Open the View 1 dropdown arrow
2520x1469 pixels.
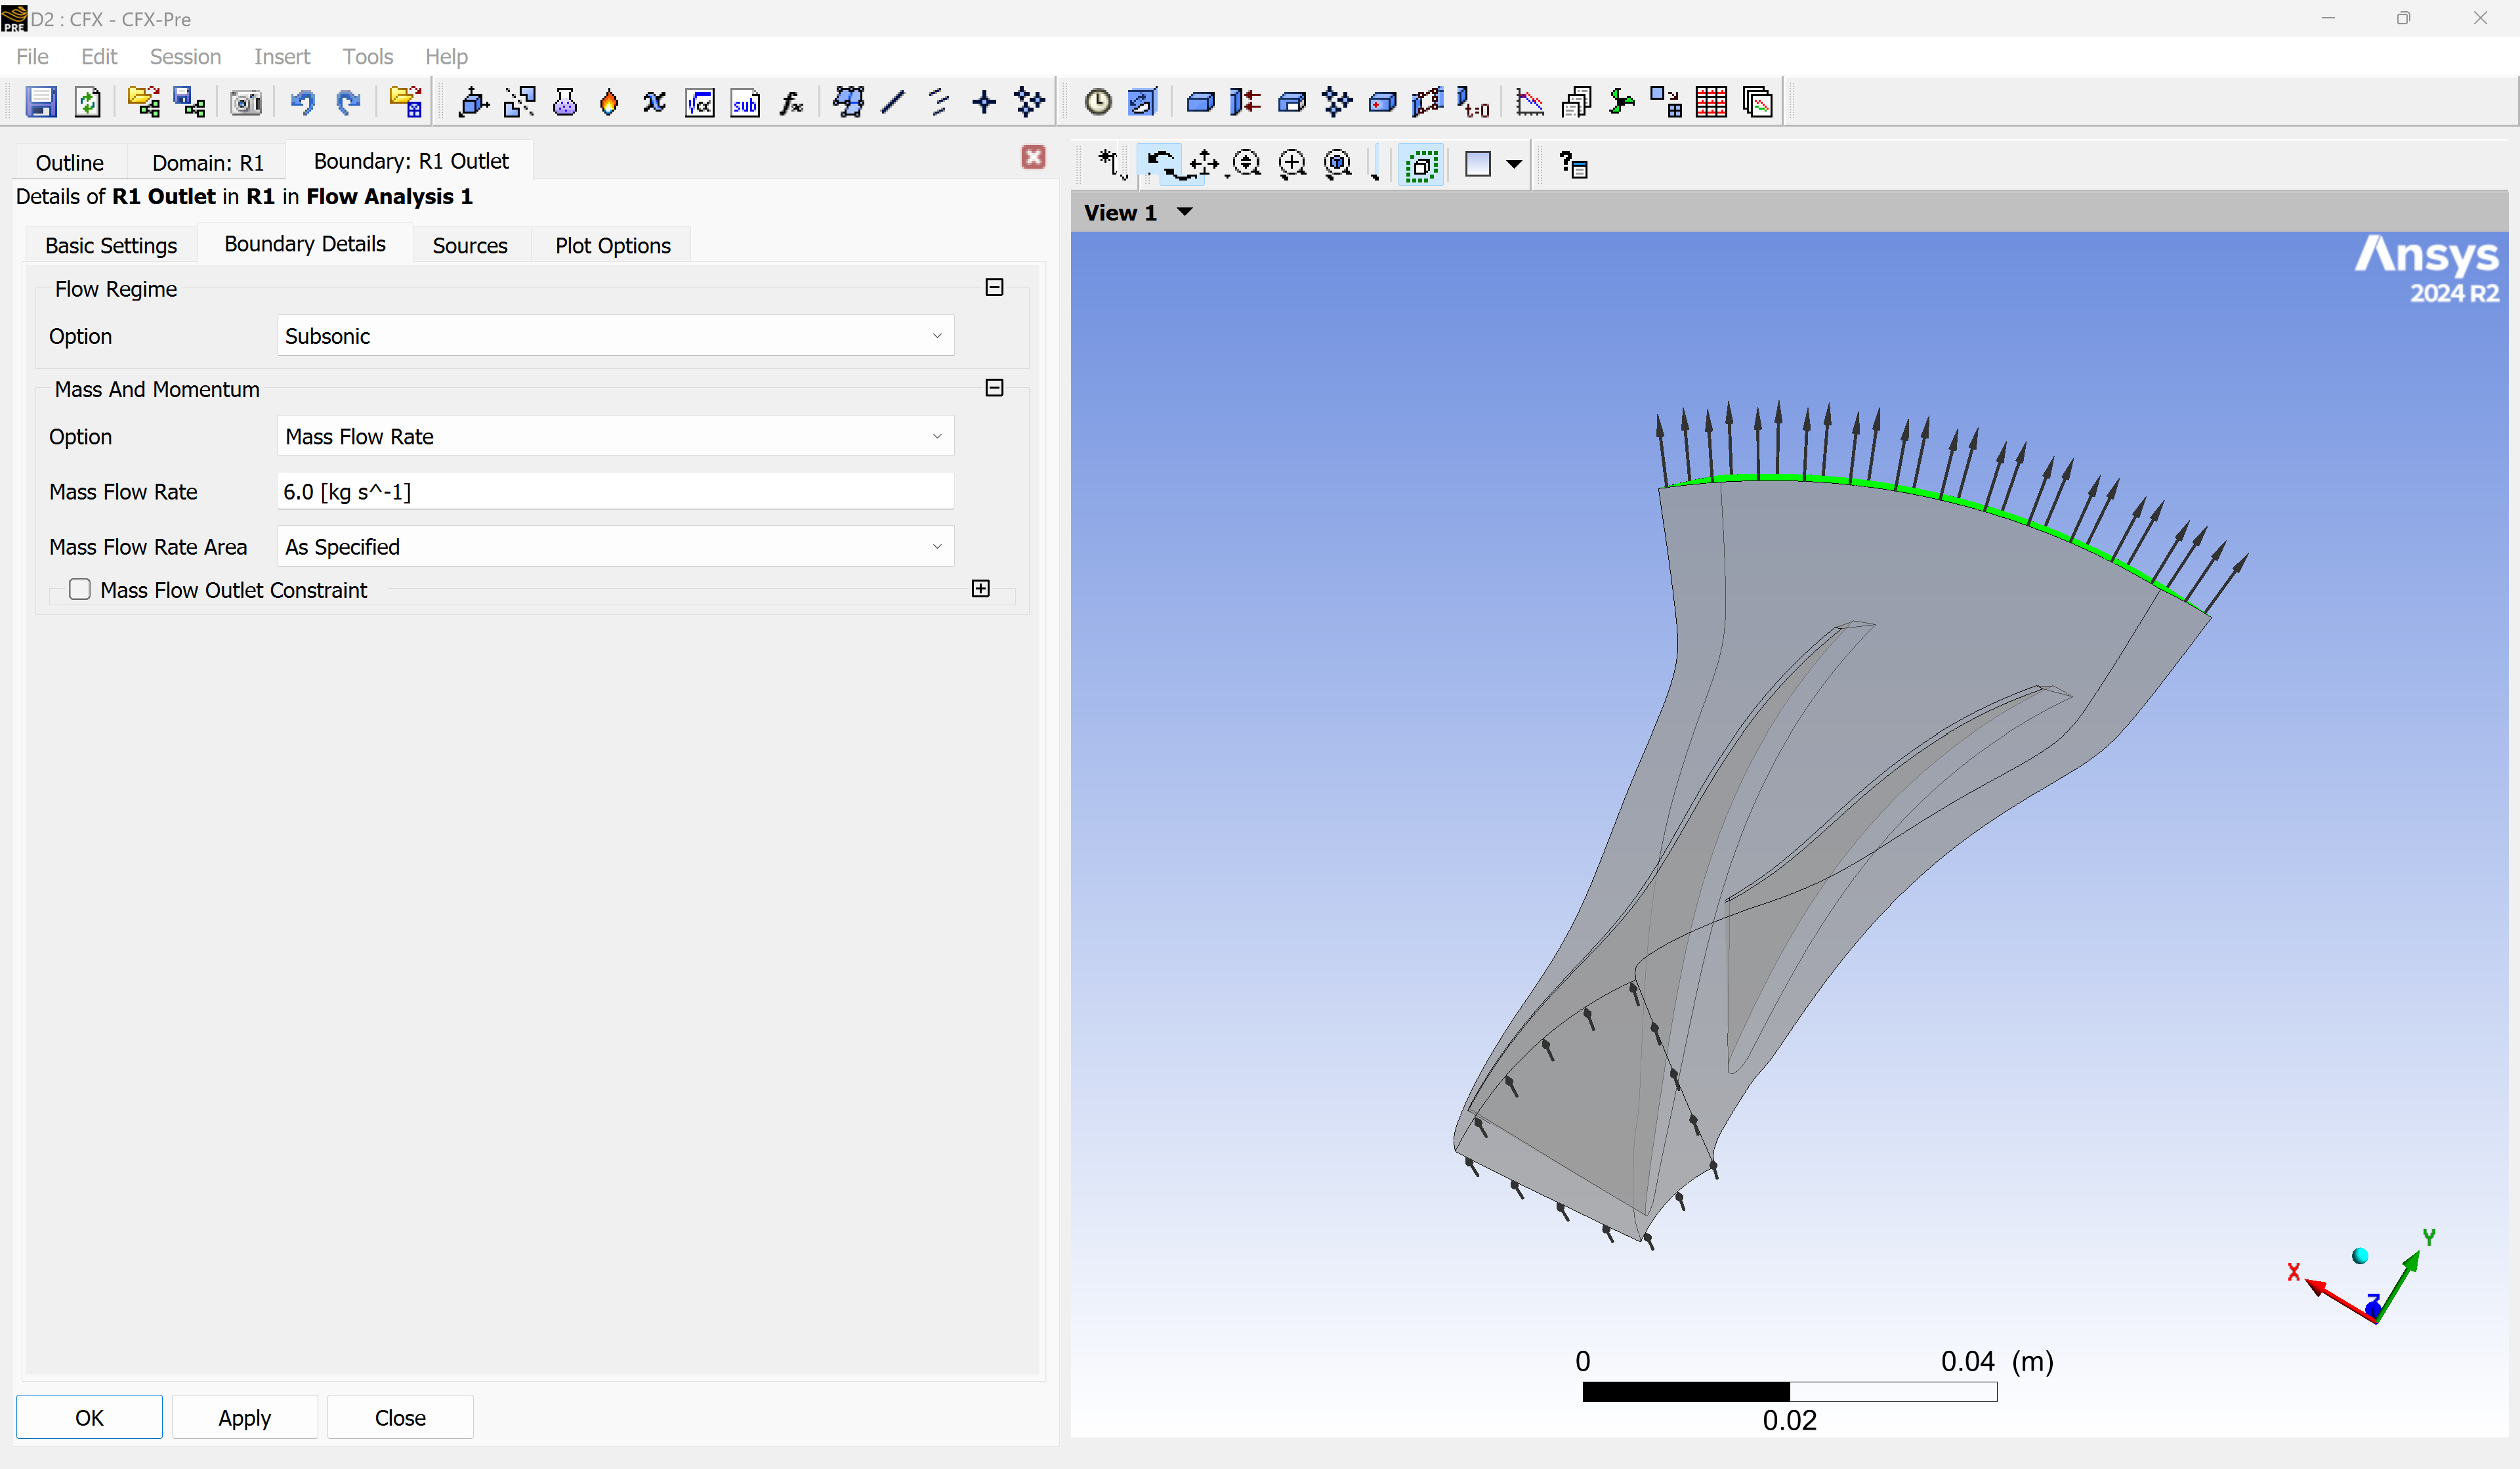(x=1185, y=212)
